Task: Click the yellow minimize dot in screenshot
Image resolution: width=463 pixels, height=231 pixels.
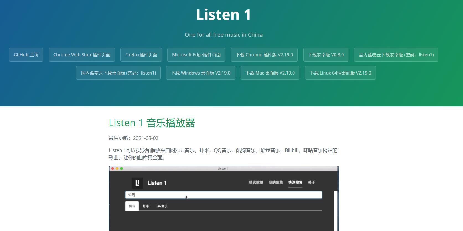Action: pos(117,169)
